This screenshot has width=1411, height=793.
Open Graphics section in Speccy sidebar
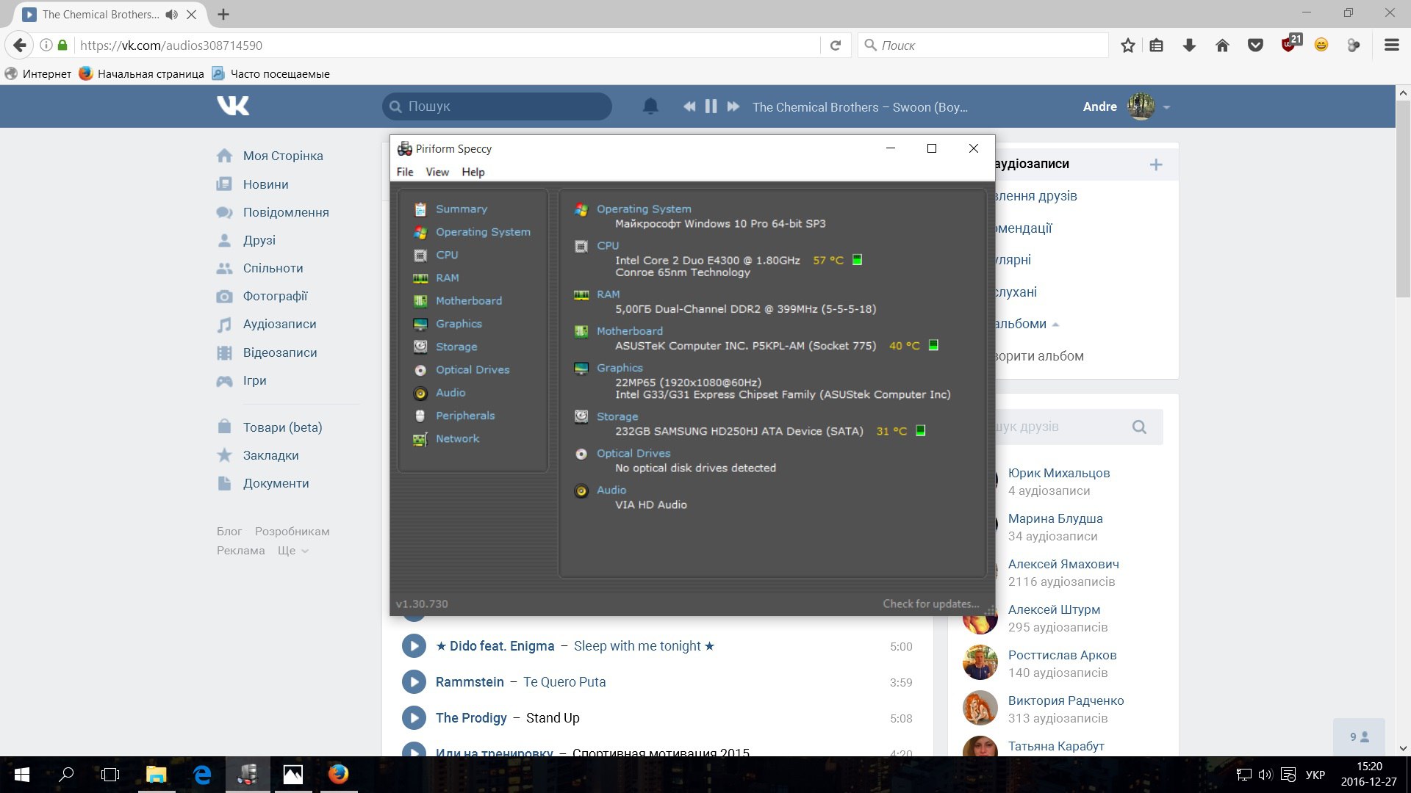tap(459, 324)
